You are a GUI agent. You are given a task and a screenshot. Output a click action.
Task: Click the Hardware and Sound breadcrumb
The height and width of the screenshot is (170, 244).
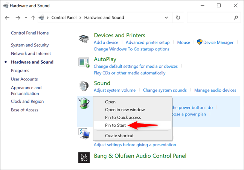(x=104, y=18)
